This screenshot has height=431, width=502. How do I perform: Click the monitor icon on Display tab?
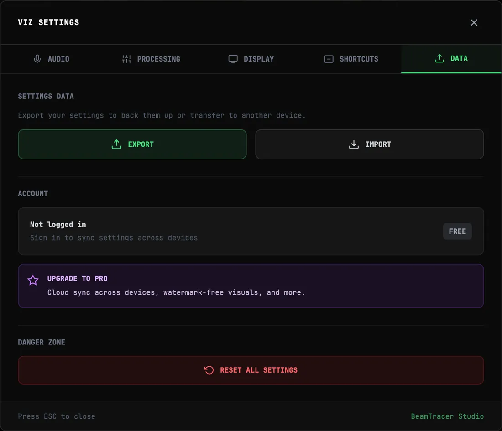233,59
